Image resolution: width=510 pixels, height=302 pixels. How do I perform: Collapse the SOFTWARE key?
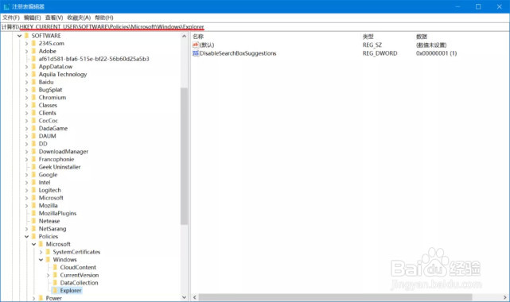(x=20, y=36)
